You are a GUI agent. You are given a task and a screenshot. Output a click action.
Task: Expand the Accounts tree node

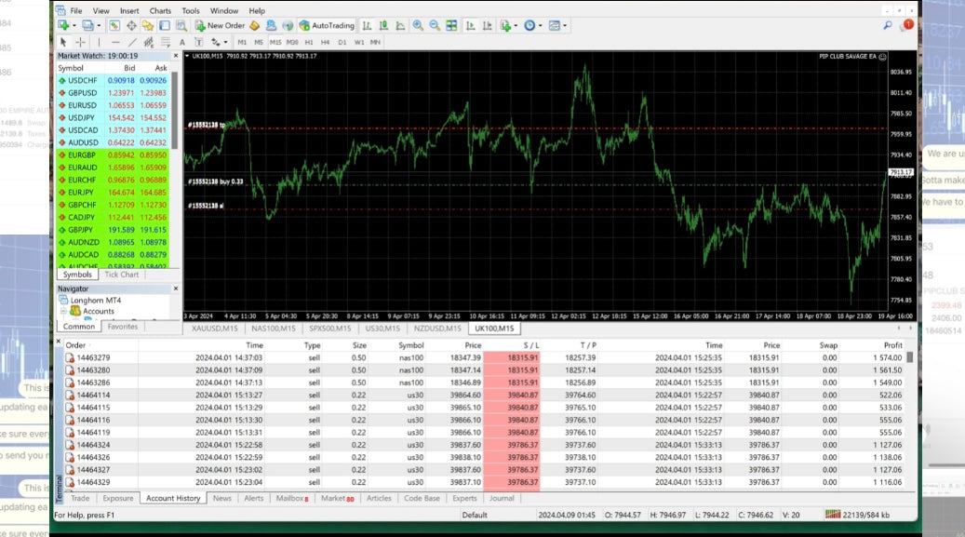pos(63,311)
